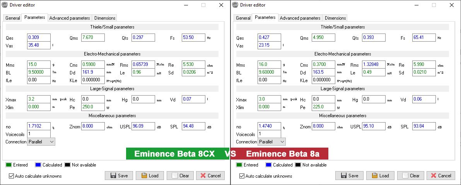Click Fs field showing 65.41

click(424, 37)
